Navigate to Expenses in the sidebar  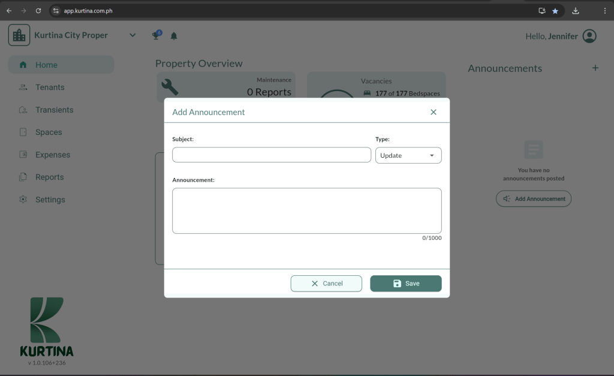[52, 155]
